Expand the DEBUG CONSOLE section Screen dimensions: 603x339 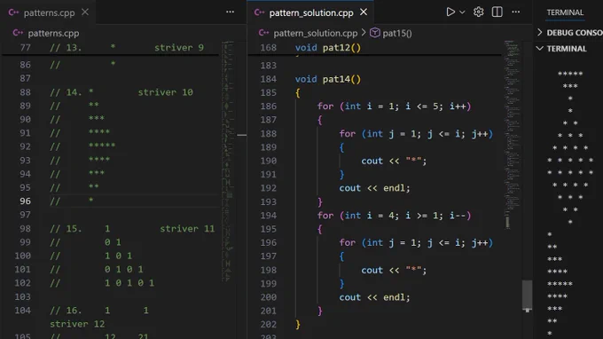click(x=570, y=33)
